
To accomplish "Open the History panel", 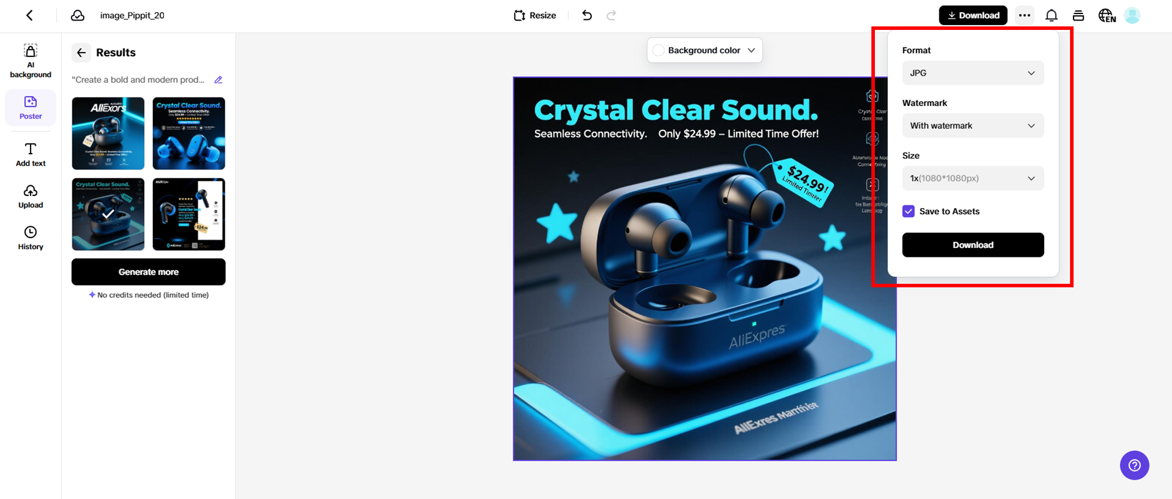I will (30, 238).
